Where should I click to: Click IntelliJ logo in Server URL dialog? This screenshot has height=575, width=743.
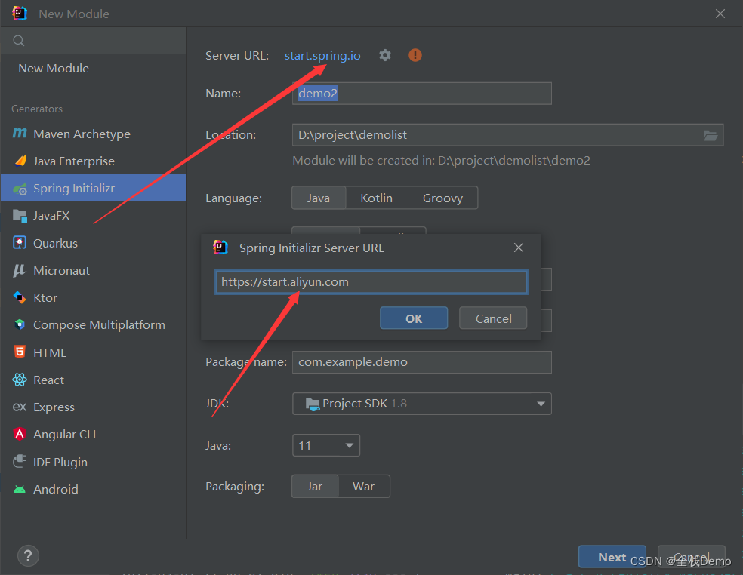[220, 248]
